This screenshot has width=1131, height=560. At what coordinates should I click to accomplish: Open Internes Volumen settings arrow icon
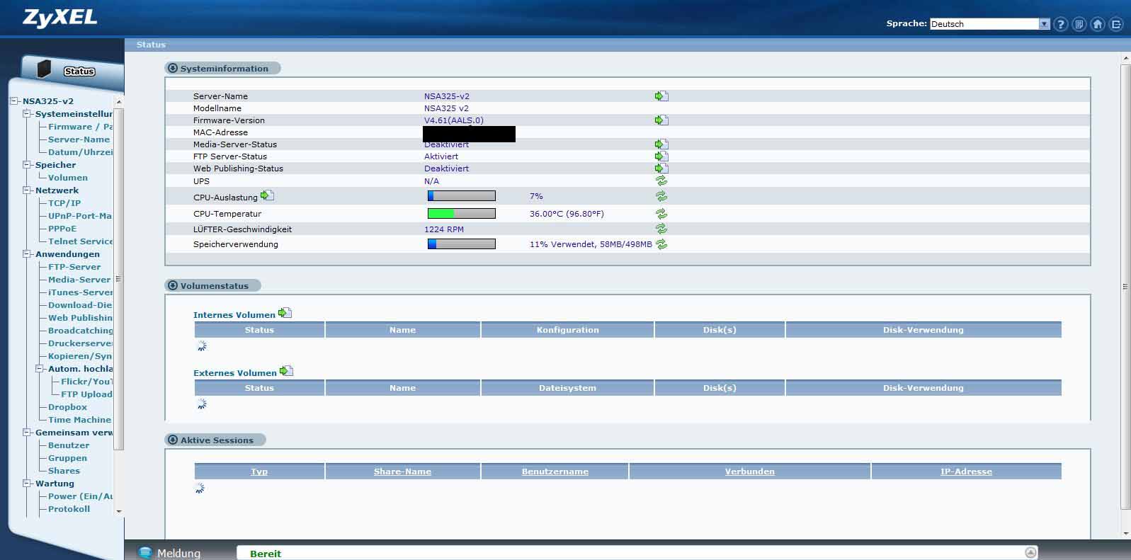[x=285, y=313]
